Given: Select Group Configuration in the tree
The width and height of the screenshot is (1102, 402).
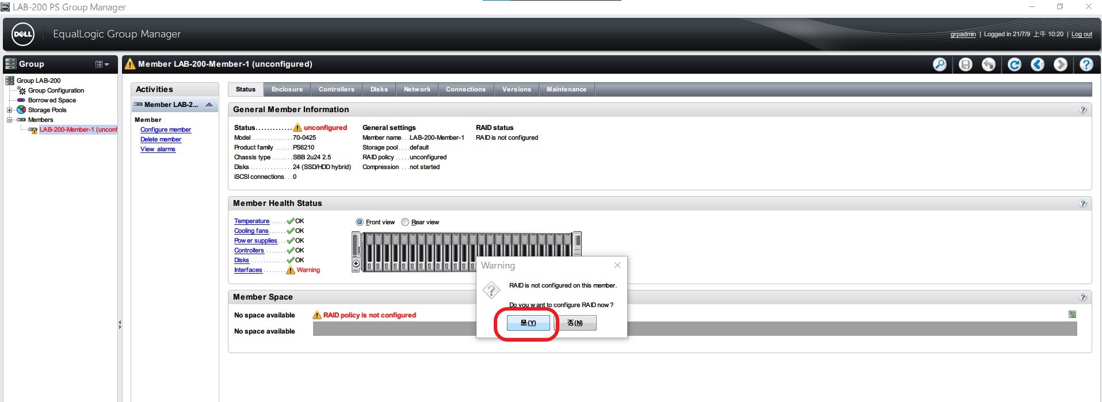Looking at the screenshot, I should (x=56, y=90).
